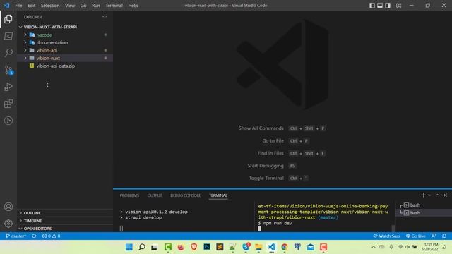Open the activity bar icon below Extensions
Screen dimensions: 452x254
pos(8,121)
